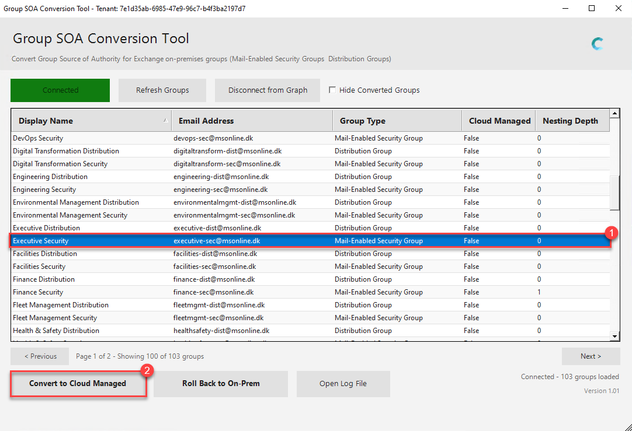Refresh the groups list
The image size is (632, 431).
point(162,90)
